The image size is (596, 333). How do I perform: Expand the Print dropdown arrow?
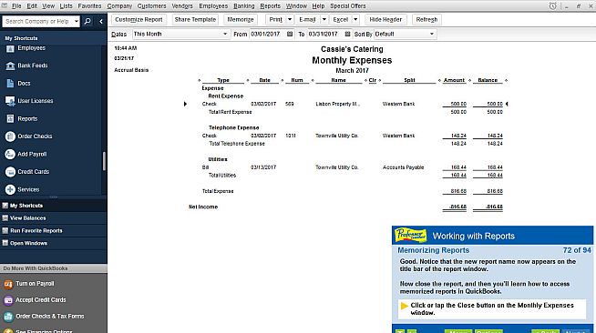290,19
